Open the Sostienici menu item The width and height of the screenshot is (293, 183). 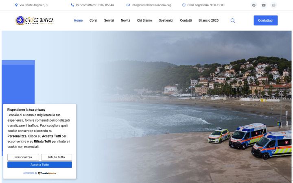(x=166, y=20)
